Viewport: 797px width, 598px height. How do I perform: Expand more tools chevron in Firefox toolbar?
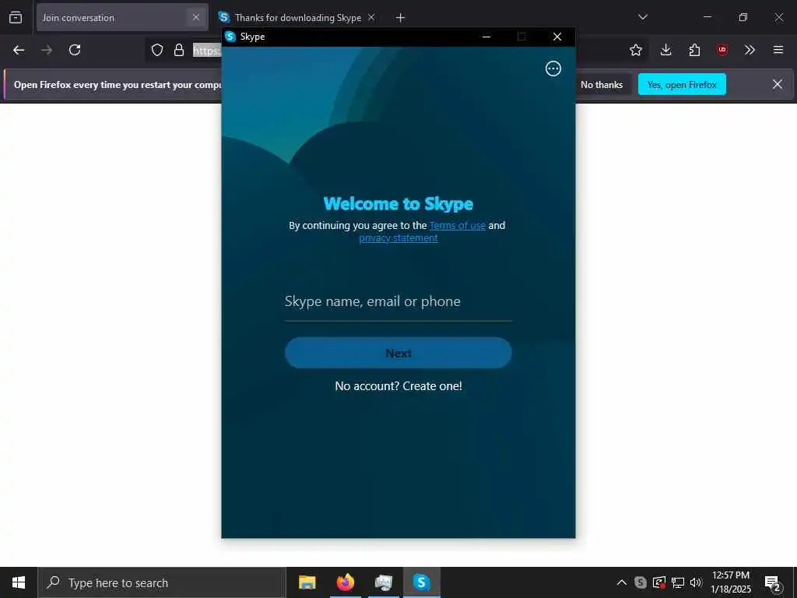tap(750, 50)
